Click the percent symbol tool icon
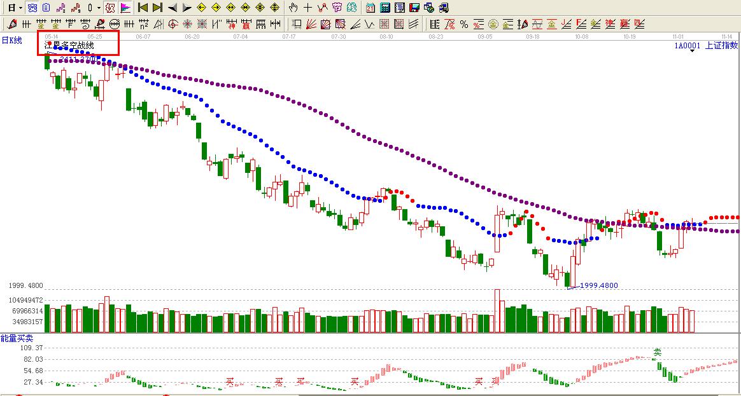The height and width of the screenshot is (396, 741). pyautogui.click(x=464, y=24)
